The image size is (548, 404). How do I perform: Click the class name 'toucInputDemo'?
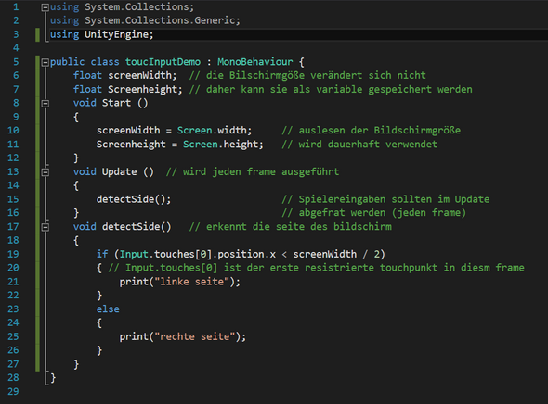click(163, 62)
